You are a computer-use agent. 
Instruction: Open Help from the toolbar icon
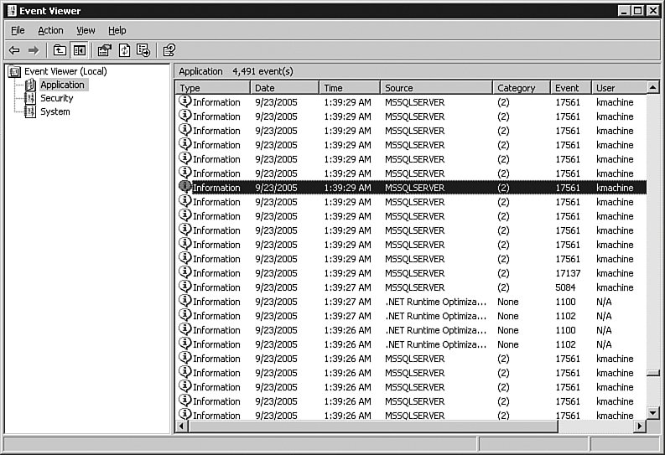[x=169, y=50]
